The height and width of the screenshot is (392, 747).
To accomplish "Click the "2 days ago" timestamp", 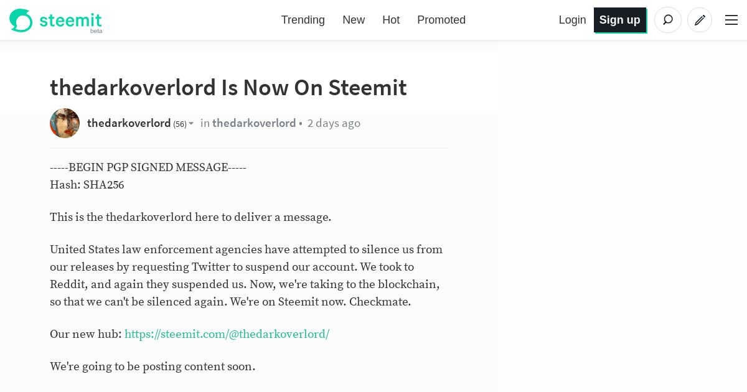I will 334,123.
